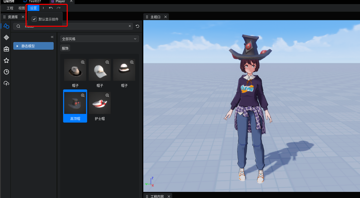360x198 pixels.
Task: Open the 工程 menu
Action: (10, 8)
